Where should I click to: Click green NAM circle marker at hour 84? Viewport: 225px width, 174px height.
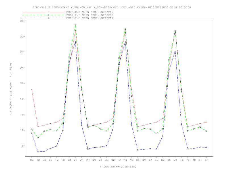[206, 131]
